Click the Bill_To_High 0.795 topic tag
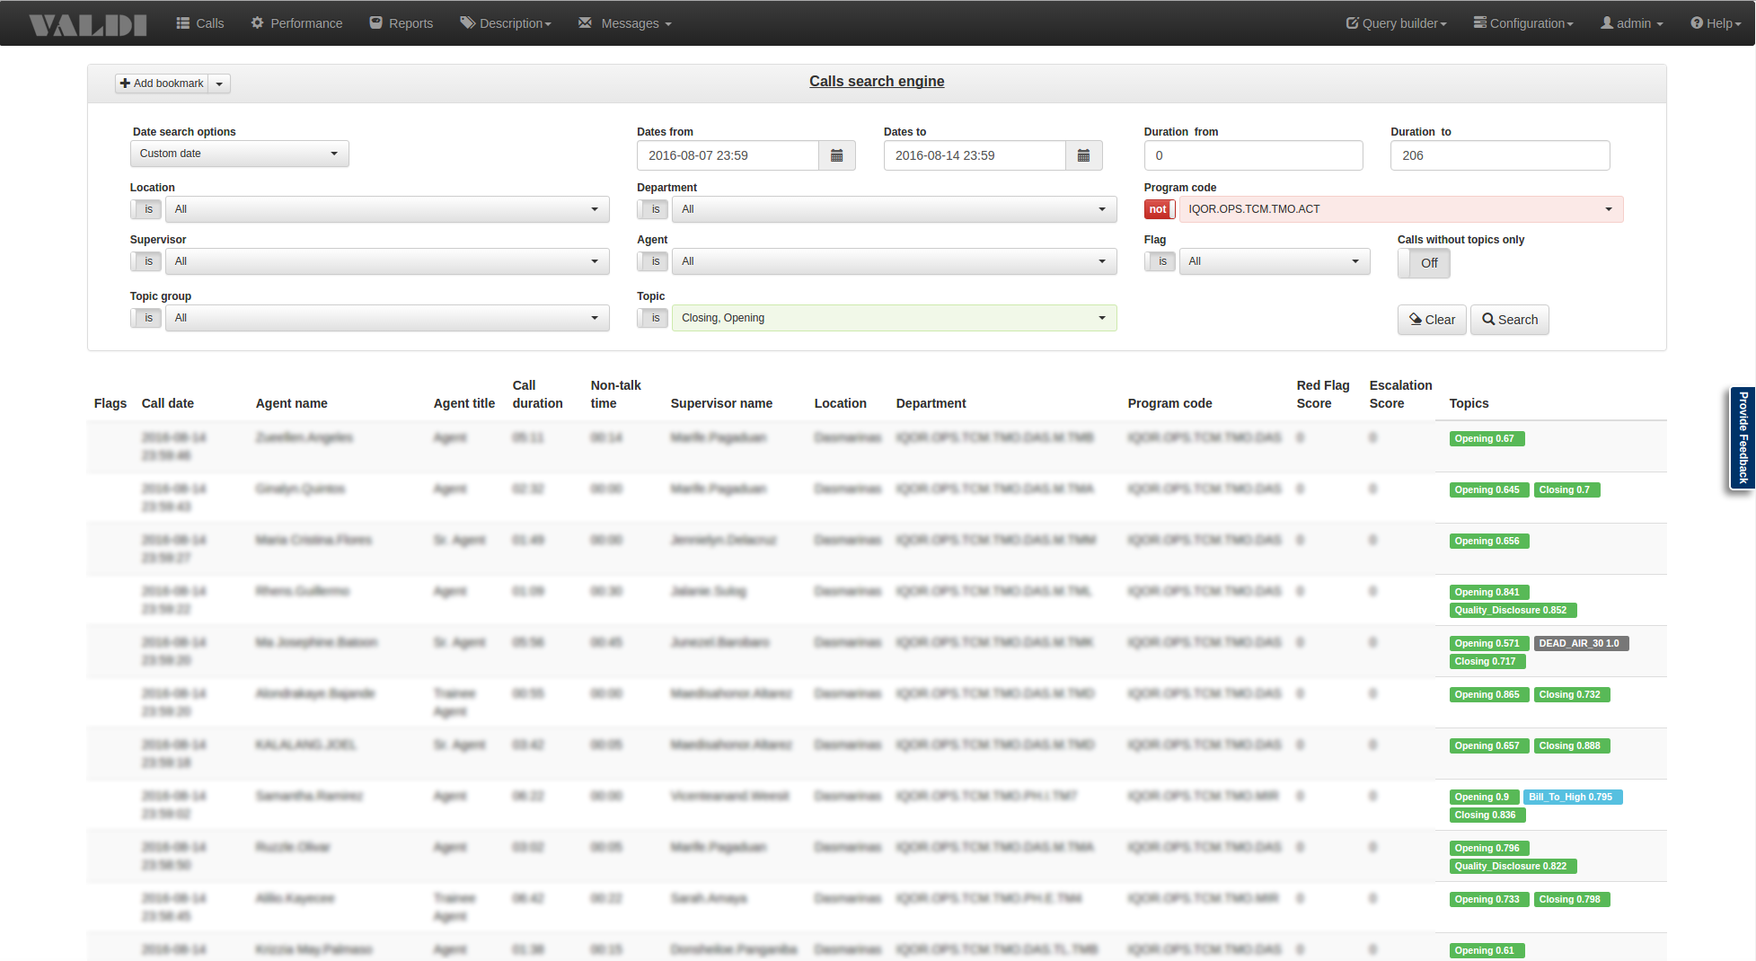Screen dimensions: 1756x961 (x=1573, y=798)
